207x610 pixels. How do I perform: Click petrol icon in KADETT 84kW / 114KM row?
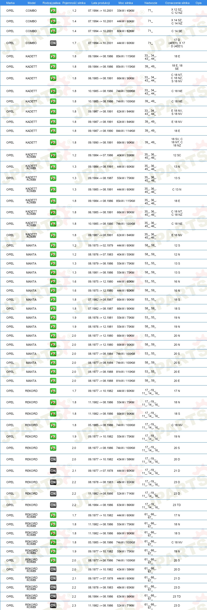[x=53, y=131]
